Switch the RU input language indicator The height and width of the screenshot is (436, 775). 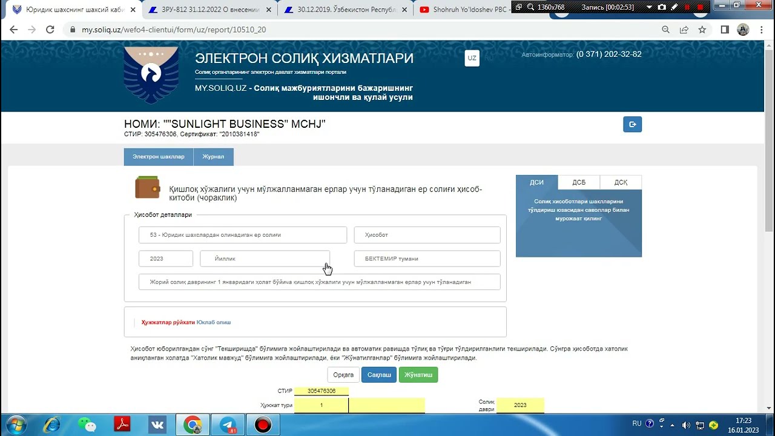[x=637, y=423]
